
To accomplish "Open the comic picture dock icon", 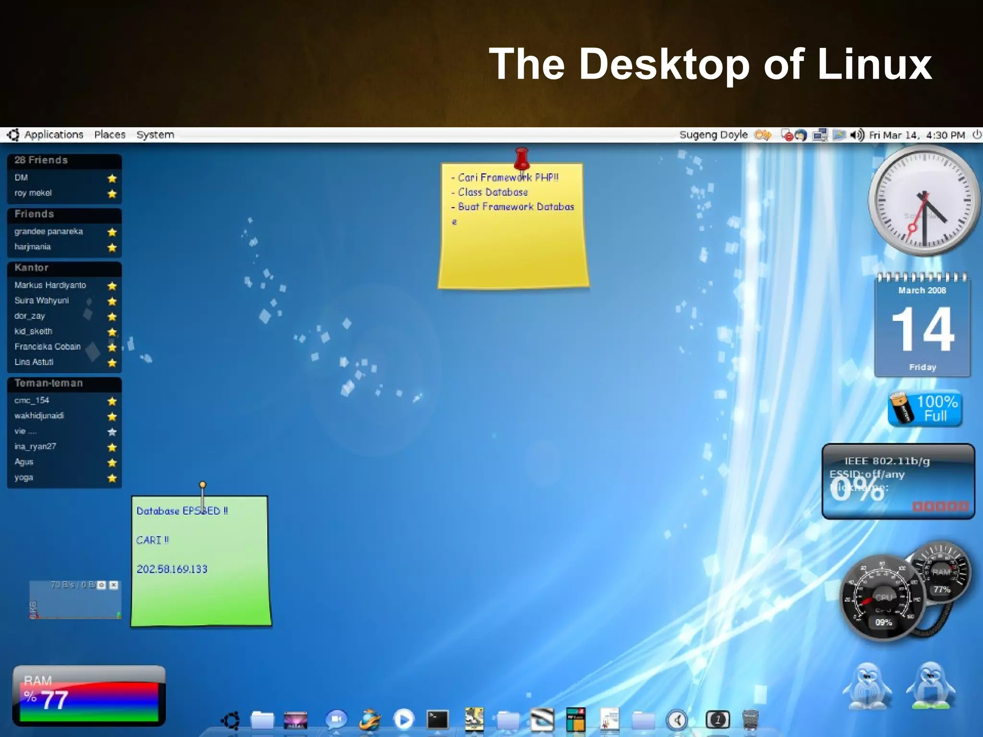I will 474,720.
